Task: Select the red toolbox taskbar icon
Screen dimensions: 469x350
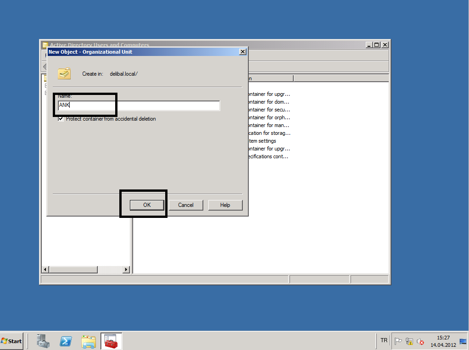Action: click(111, 341)
